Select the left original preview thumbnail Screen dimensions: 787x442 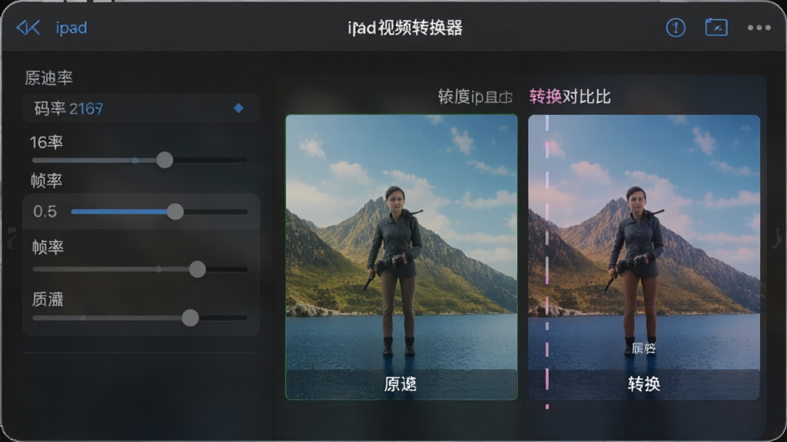[401, 257]
